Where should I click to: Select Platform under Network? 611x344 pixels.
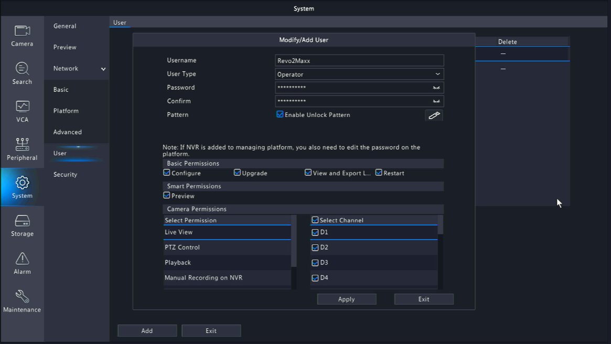pos(66,111)
